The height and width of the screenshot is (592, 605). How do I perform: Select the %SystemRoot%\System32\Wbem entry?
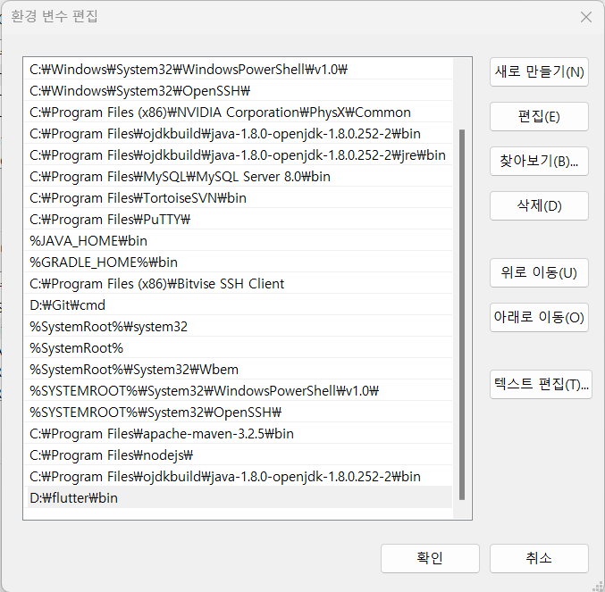coord(239,370)
